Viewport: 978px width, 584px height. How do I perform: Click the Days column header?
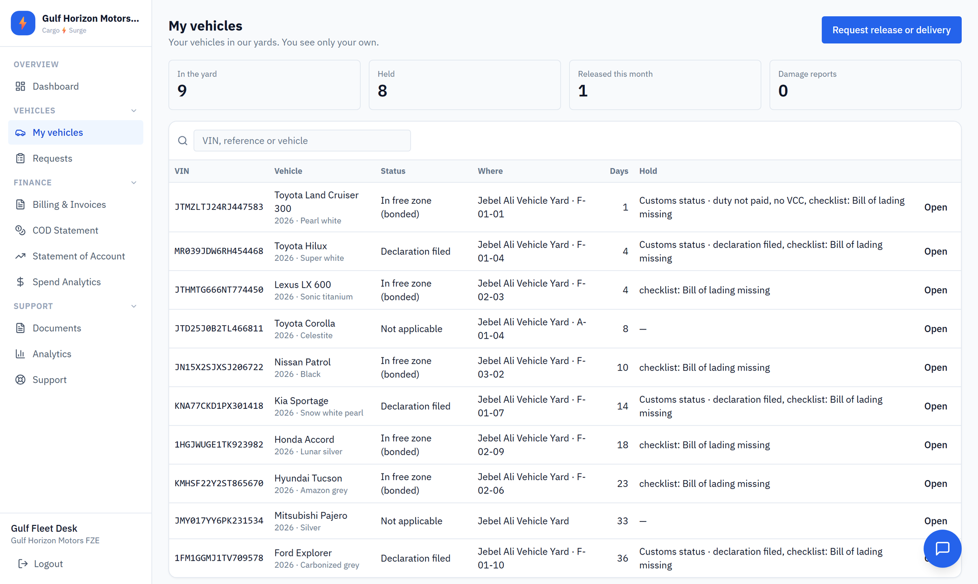point(619,171)
